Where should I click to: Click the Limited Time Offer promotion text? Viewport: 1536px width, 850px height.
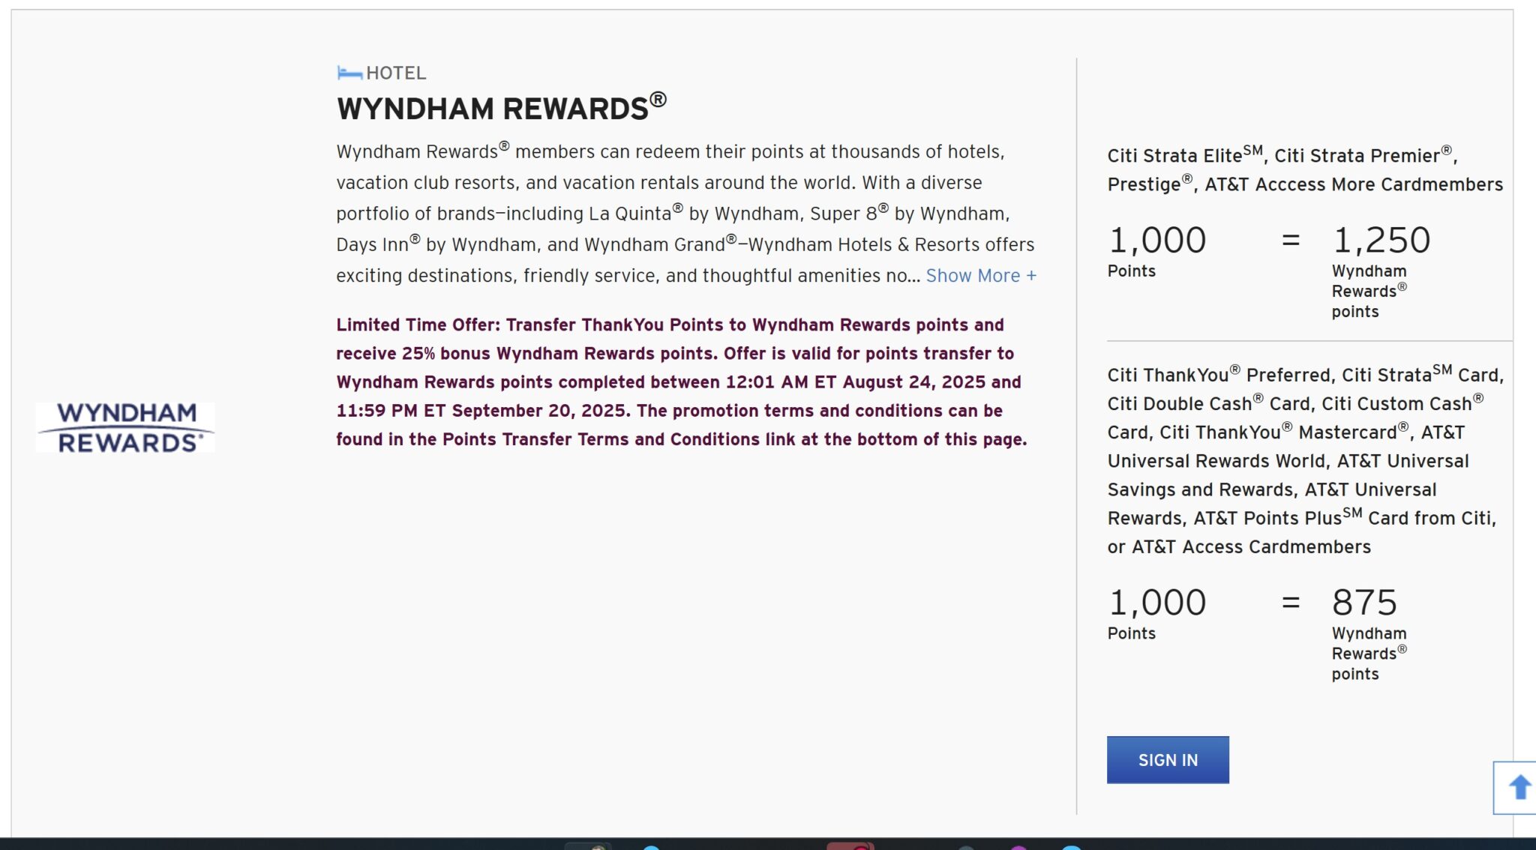(x=682, y=382)
